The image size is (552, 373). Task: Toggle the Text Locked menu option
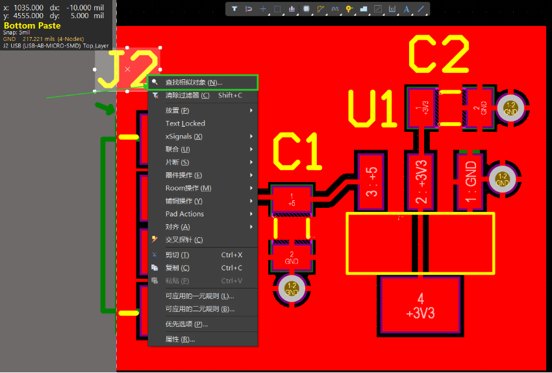tap(185, 123)
